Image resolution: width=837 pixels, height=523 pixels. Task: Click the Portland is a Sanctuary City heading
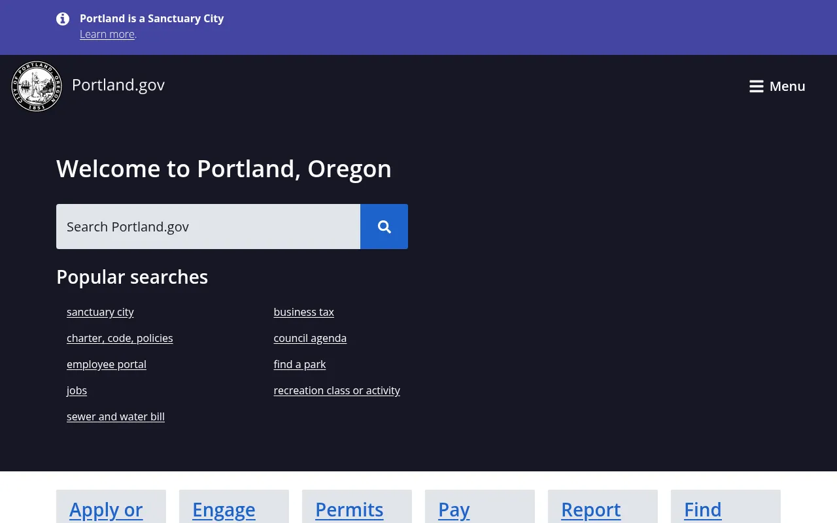[x=152, y=18]
